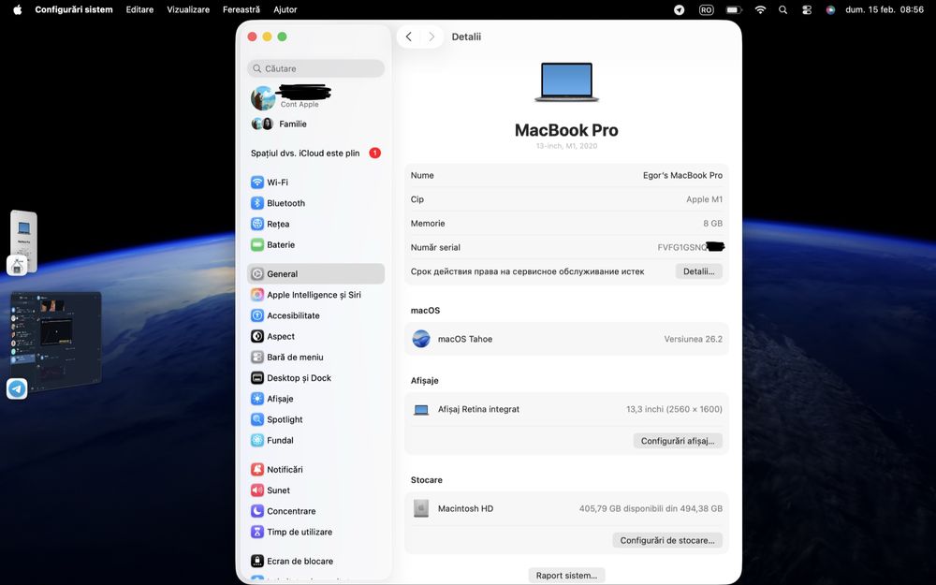Open Configurări sistem app menu

73,9
